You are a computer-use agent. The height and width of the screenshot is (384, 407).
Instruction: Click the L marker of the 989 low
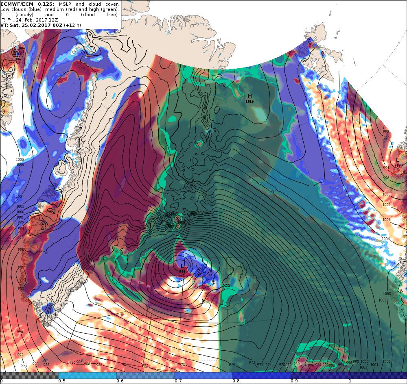[x=397, y=160]
